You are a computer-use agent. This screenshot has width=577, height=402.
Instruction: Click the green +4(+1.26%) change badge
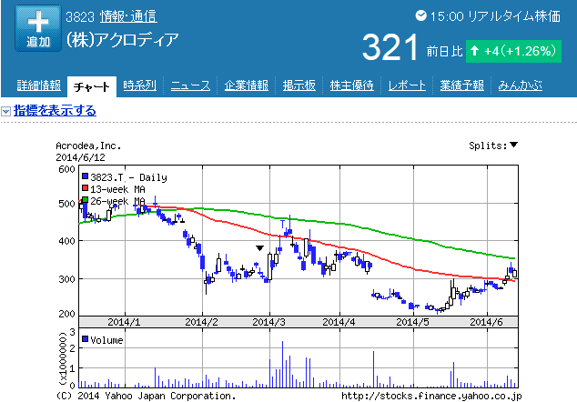click(513, 51)
